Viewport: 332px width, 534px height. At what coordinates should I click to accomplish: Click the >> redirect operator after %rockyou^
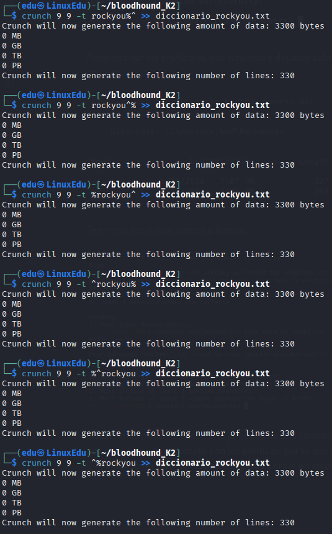tap(146, 195)
